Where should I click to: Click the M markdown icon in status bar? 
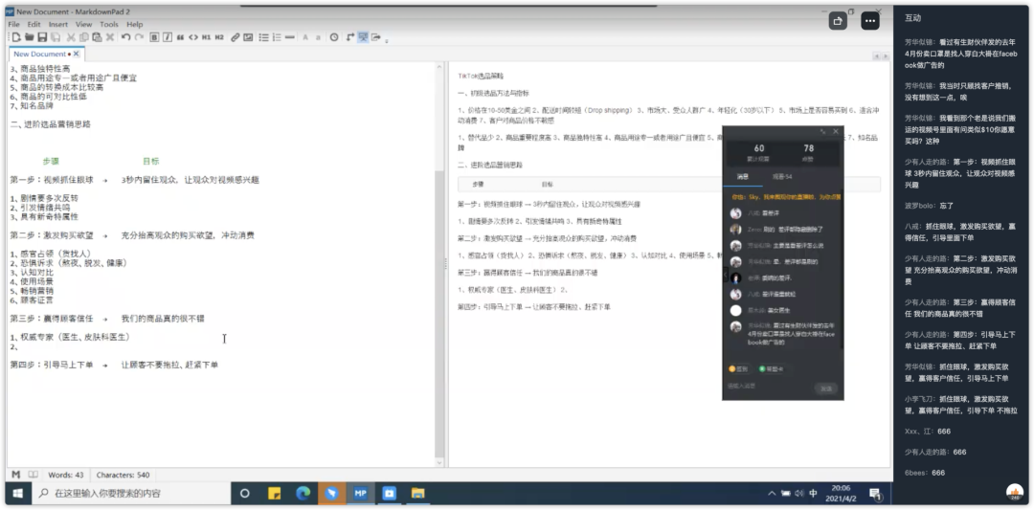(x=16, y=475)
